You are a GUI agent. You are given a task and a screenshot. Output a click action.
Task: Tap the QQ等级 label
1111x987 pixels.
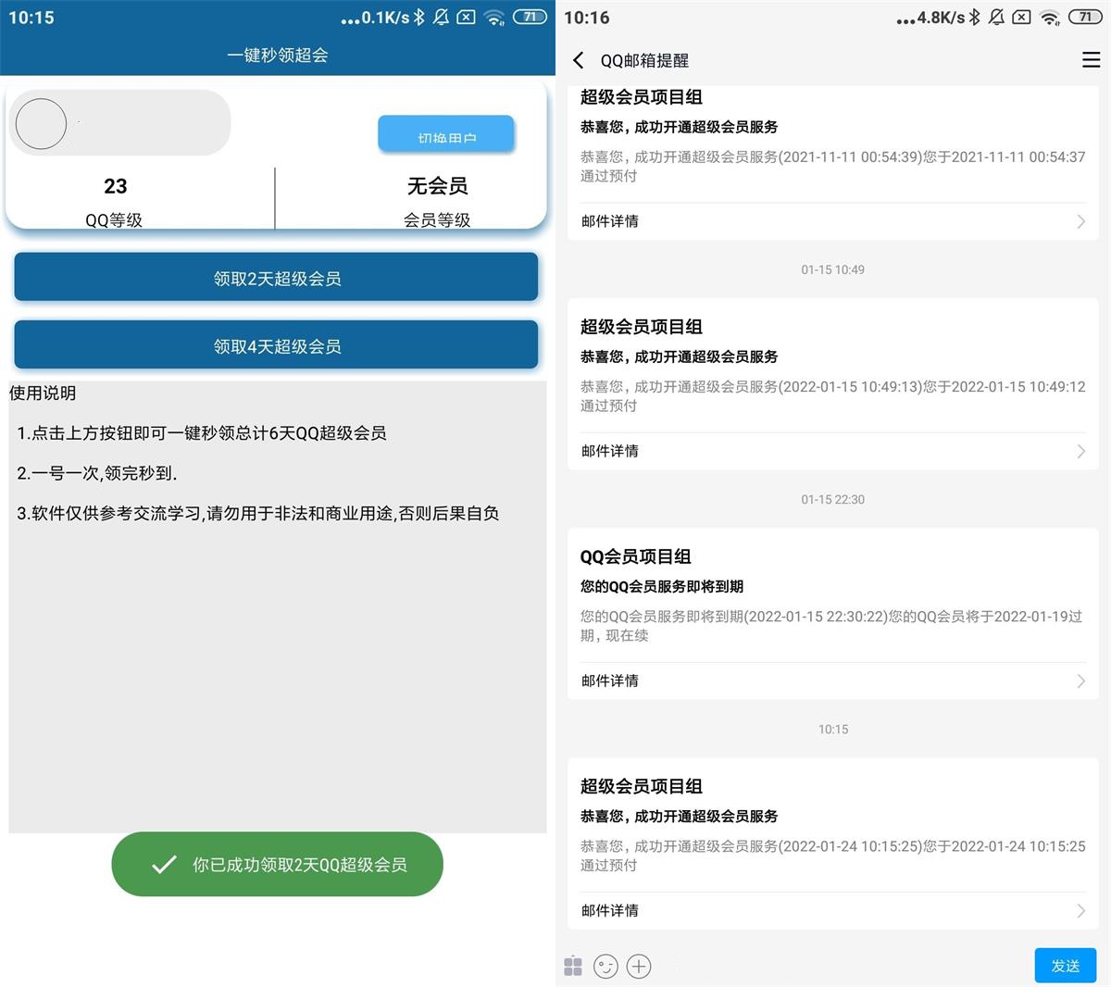(x=114, y=220)
